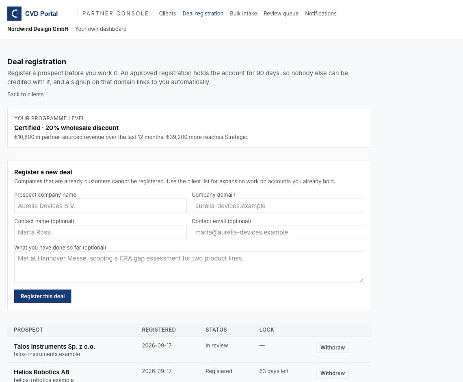This screenshot has width=463, height=382.
Task: Click the In review status cell
Action: 217,345
